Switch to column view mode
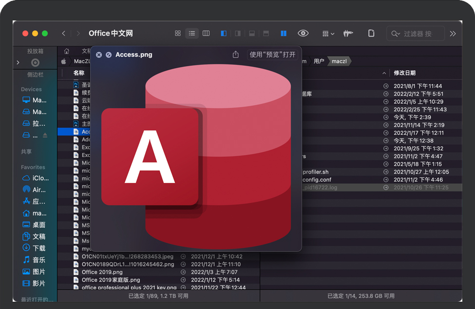The image size is (475, 309). pyautogui.click(x=206, y=33)
